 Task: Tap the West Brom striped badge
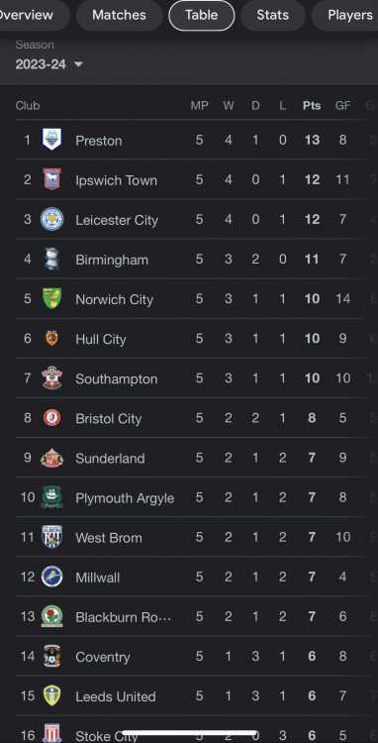51,537
